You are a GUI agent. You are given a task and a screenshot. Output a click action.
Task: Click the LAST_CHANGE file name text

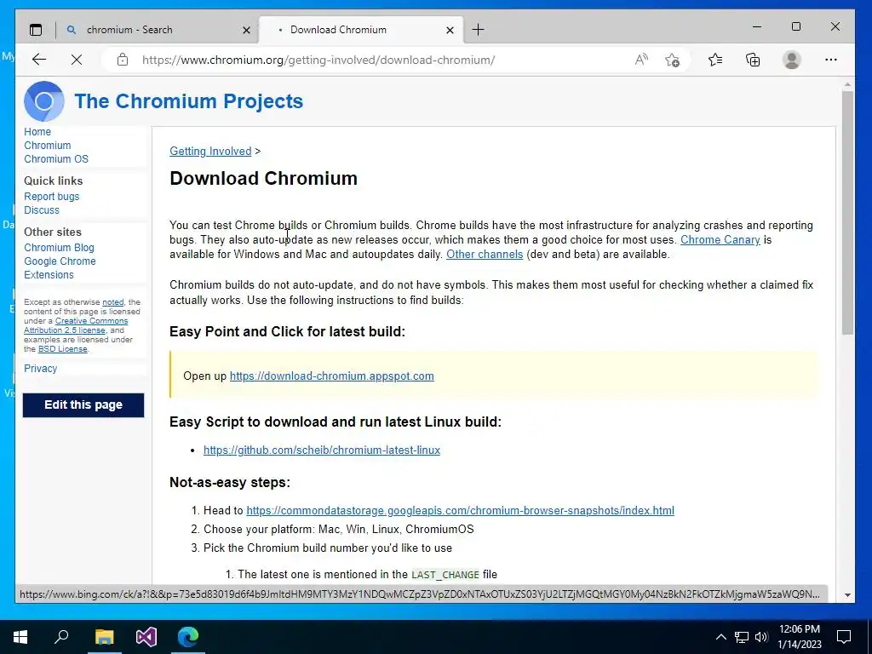point(445,575)
